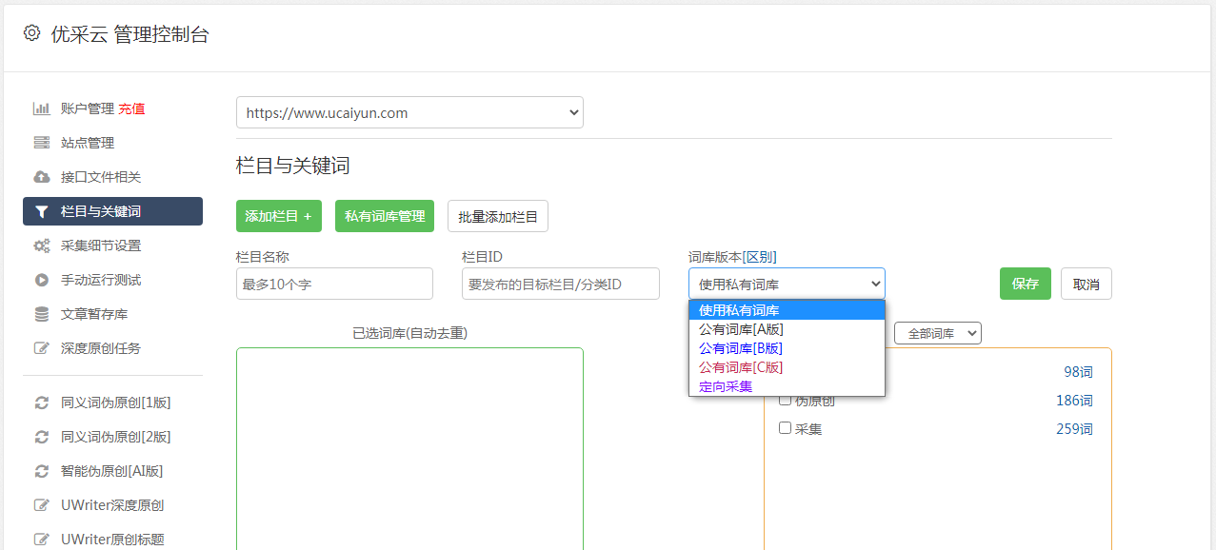The image size is (1216, 550).
Task: Expand the 全部词库 filter dropdown
Action: point(938,333)
